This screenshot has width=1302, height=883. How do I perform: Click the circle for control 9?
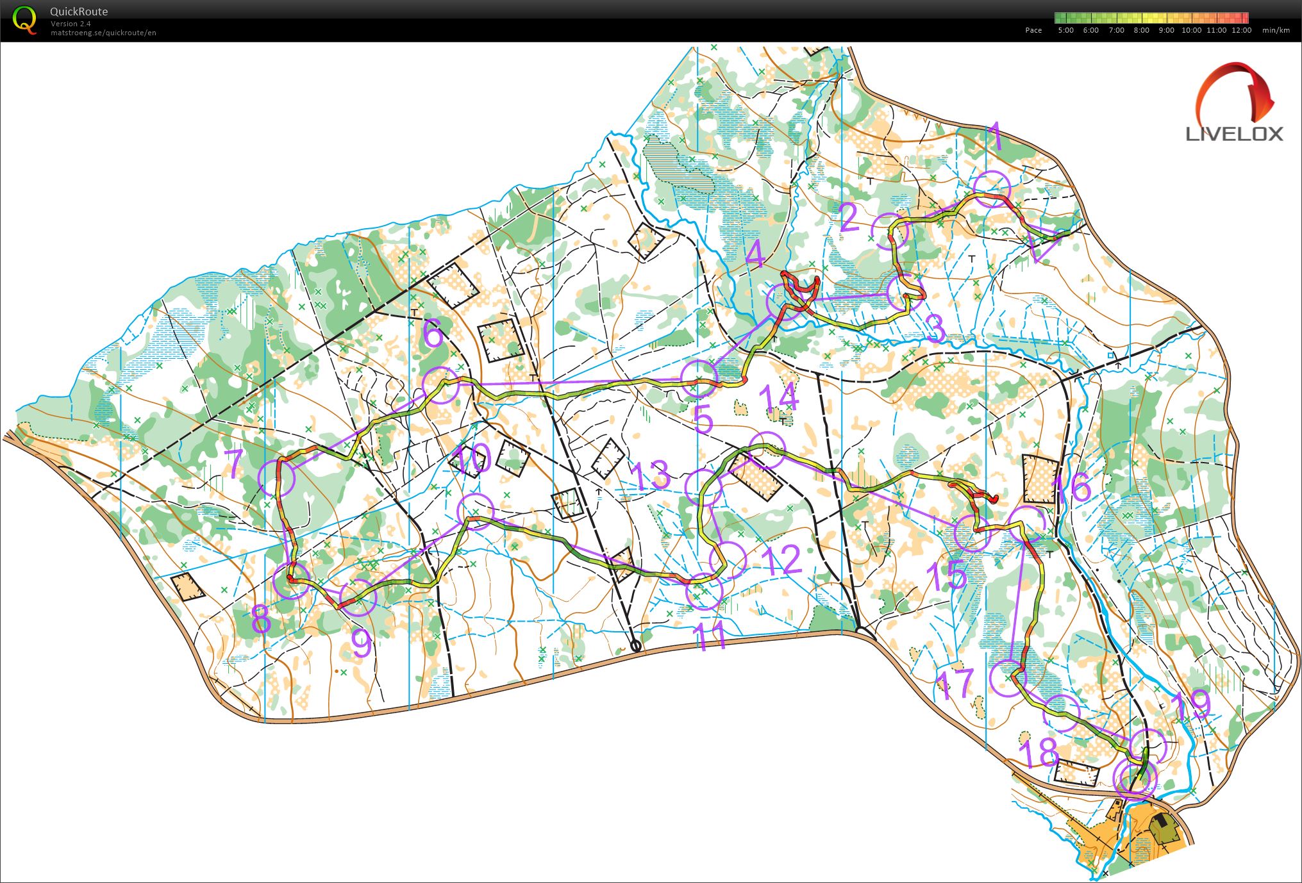[x=358, y=598]
